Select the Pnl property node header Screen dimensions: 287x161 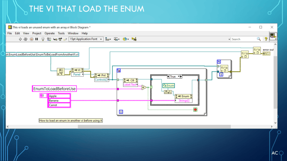click(102, 75)
